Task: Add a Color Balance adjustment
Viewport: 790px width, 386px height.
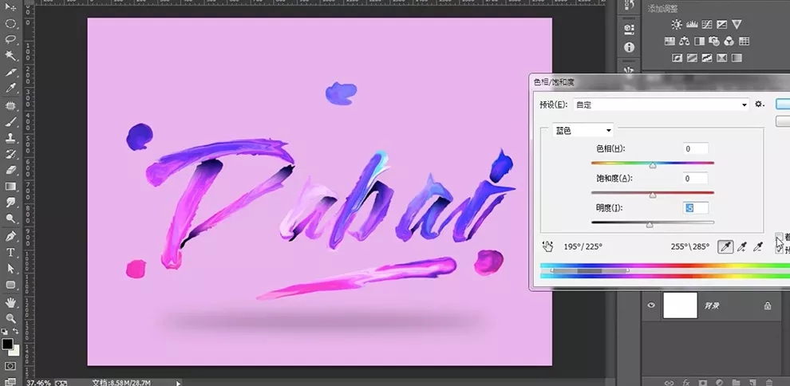Action: [x=684, y=41]
